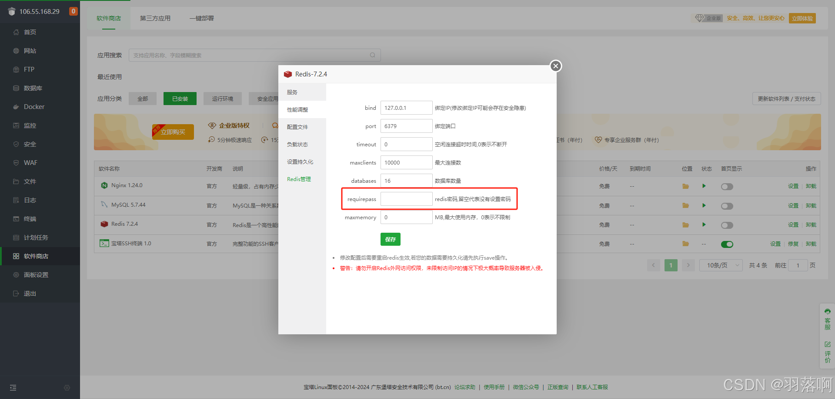Click the bind IP input field
This screenshot has height=399, width=835.
coord(407,108)
